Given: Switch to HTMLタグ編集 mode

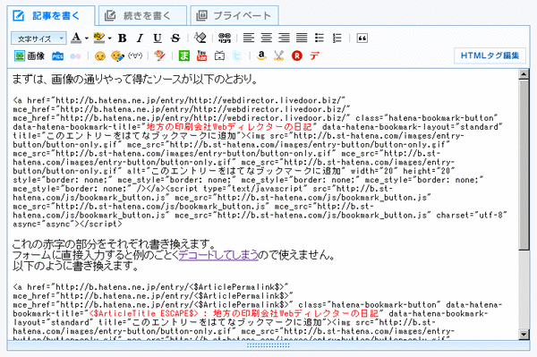Looking at the screenshot, I should click(x=490, y=55).
